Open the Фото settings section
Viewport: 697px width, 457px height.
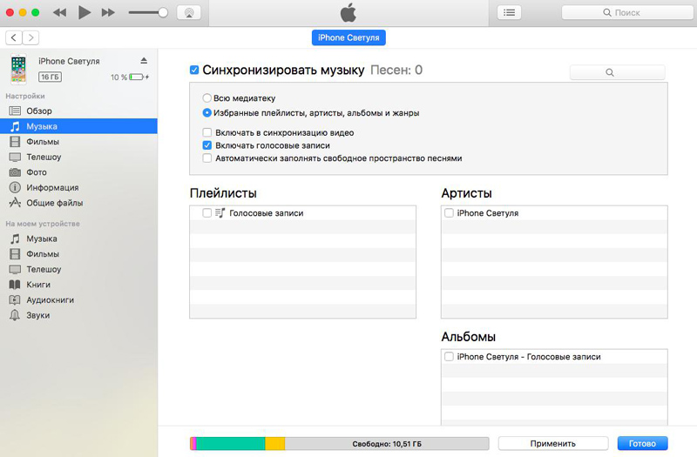coord(78,172)
